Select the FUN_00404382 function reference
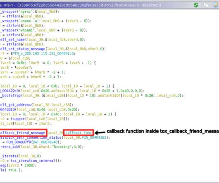Image resolution: width=219 pixels, height=183 pixels. (94, 137)
